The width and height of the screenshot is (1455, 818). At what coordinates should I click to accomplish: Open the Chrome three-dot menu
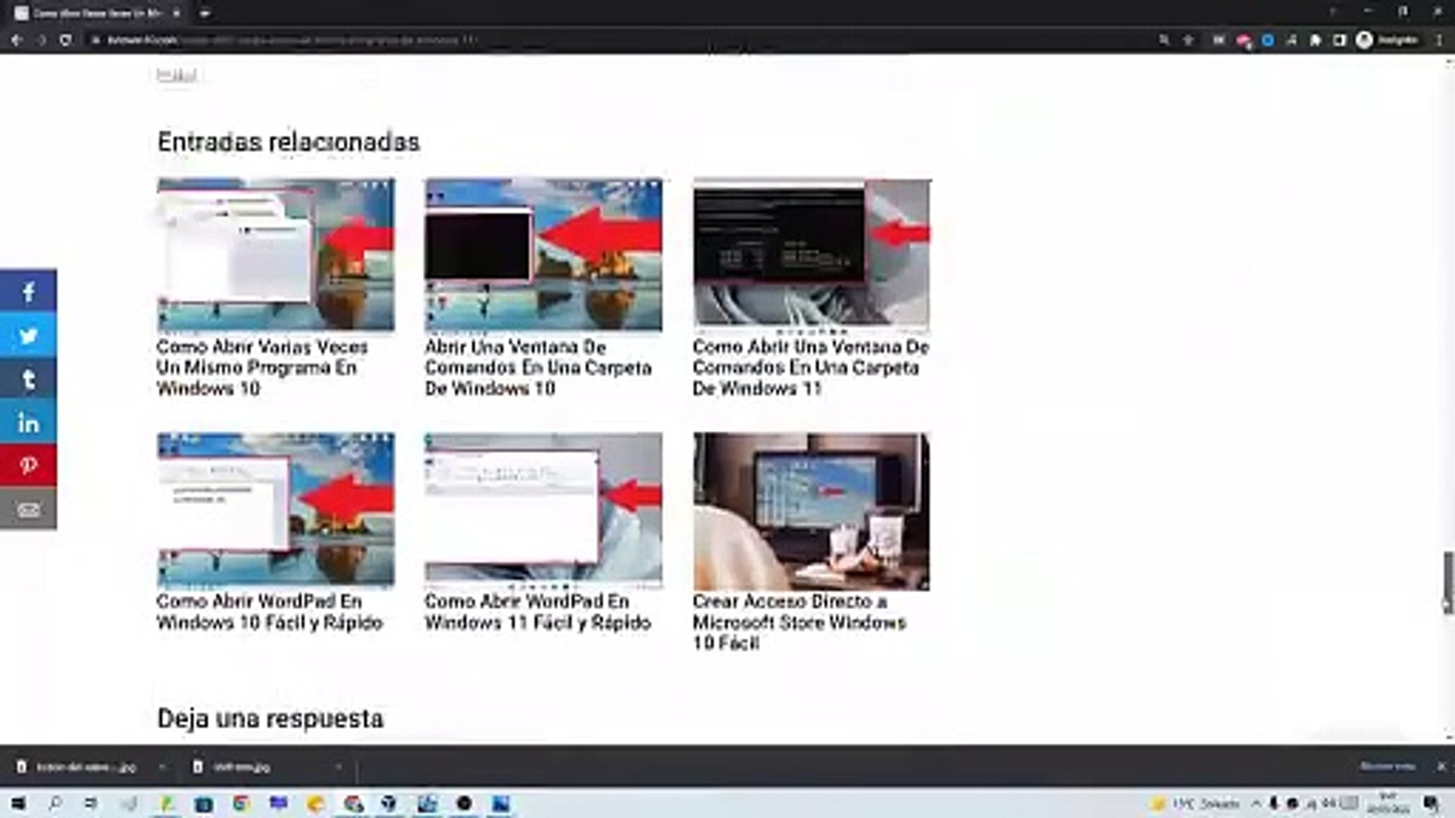pyautogui.click(x=1439, y=40)
